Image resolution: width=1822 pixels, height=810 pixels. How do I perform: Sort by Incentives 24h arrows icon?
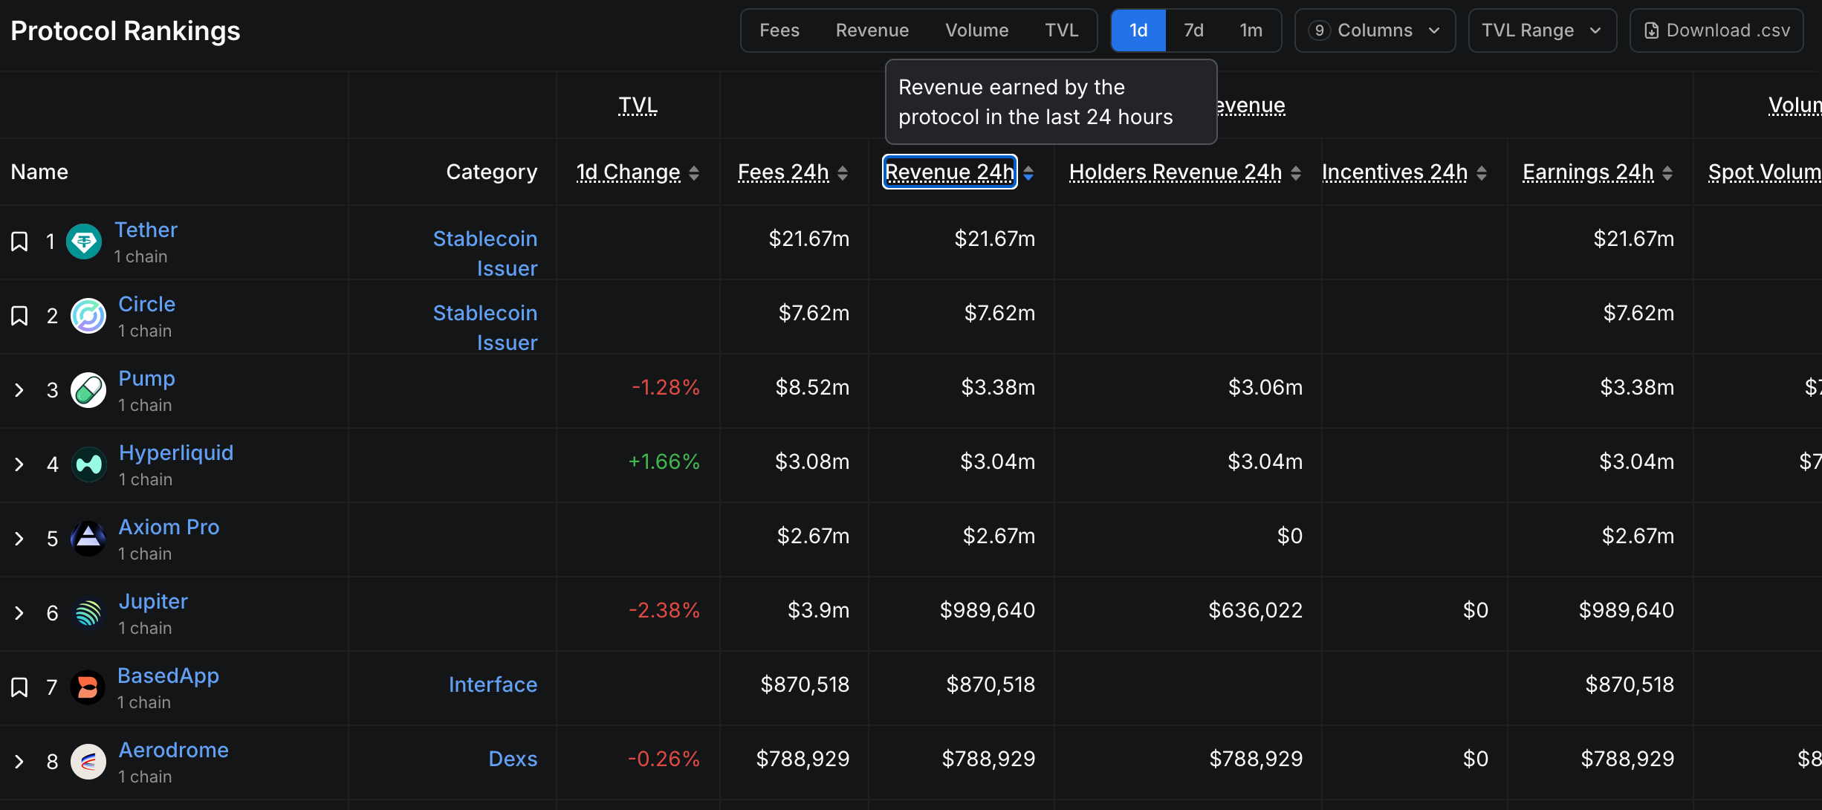click(1482, 173)
